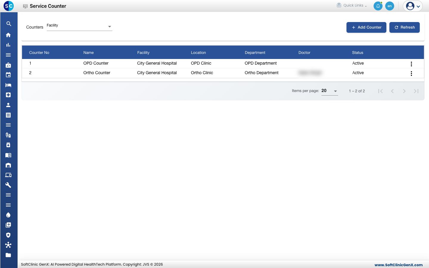
Task: Select the Ortho Department cell
Action: tap(262, 73)
